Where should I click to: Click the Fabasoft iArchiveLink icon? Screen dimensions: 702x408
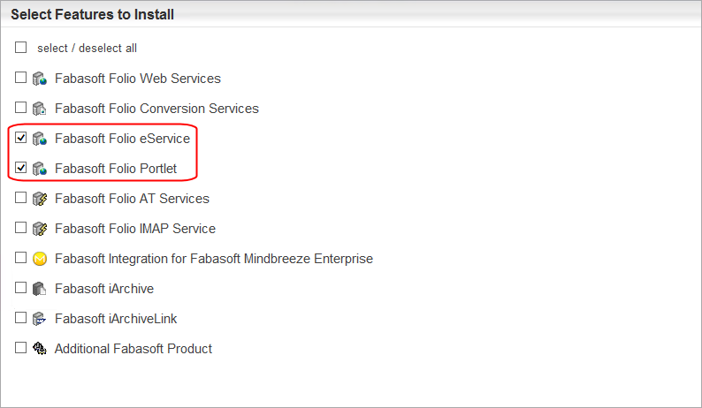coord(39,319)
